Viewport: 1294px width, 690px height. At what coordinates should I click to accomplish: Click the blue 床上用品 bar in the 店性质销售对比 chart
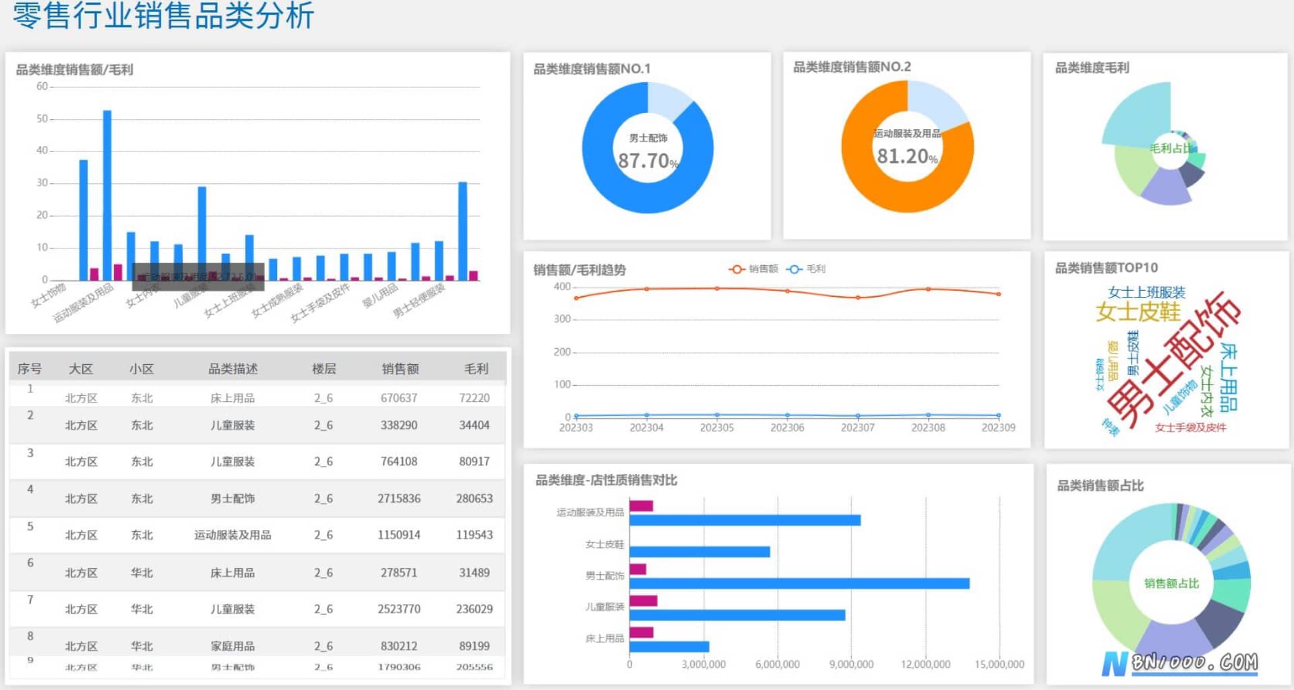pyautogui.click(x=669, y=647)
